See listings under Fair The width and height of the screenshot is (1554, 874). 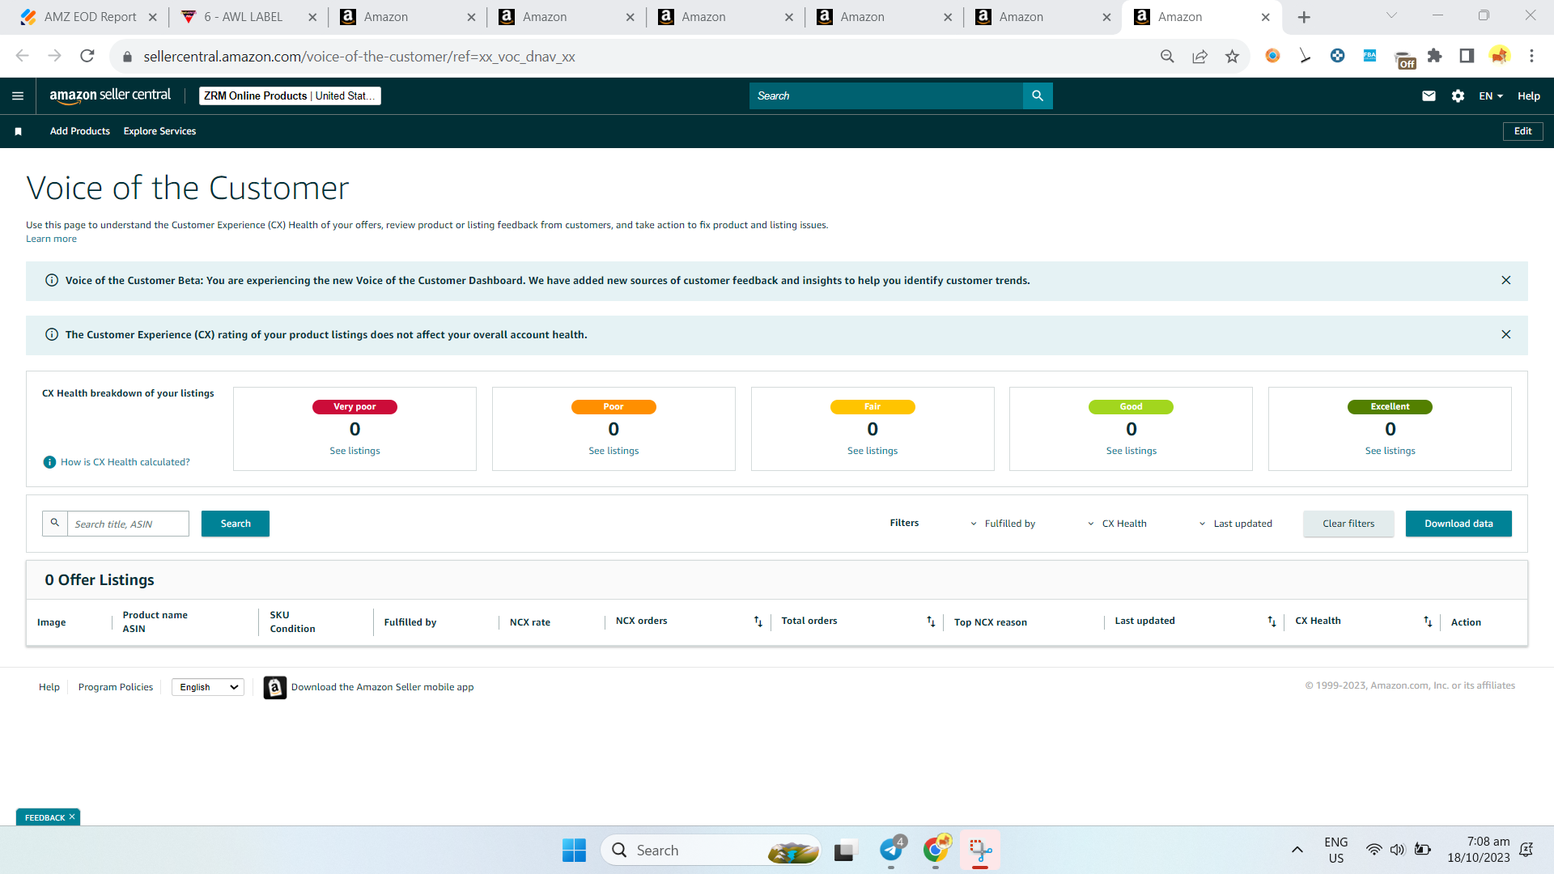tap(873, 451)
